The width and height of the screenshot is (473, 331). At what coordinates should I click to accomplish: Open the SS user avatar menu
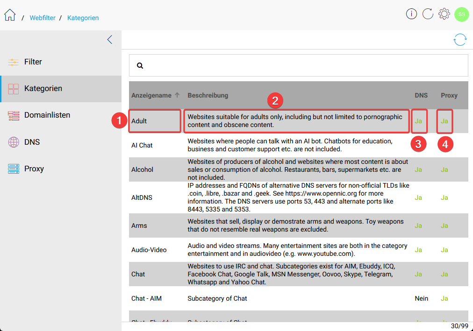pyautogui.click(x=461, y=14)
